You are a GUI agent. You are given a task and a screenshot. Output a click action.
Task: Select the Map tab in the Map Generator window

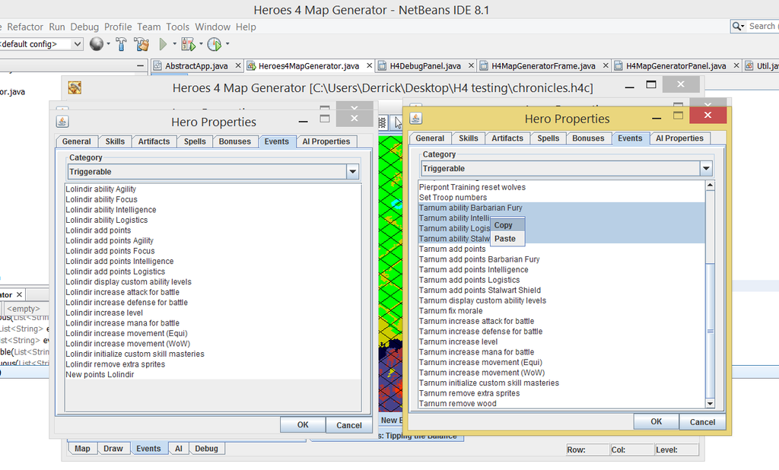coord(82,449)
